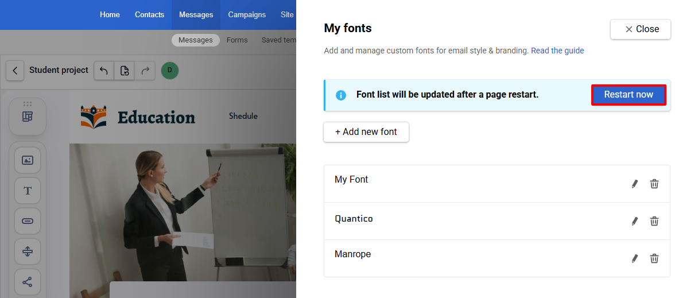Select the social share block tool

(x=28, y=282)
